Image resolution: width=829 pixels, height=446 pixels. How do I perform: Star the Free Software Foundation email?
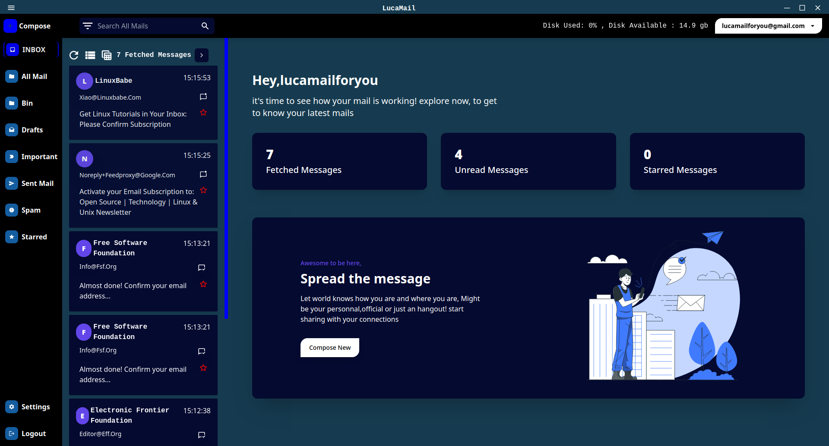[x=203, y=284]
